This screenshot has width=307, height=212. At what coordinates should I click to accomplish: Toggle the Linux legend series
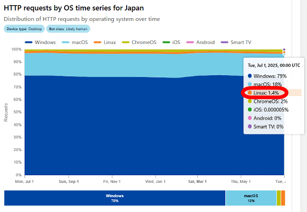(x=105, y=42)
